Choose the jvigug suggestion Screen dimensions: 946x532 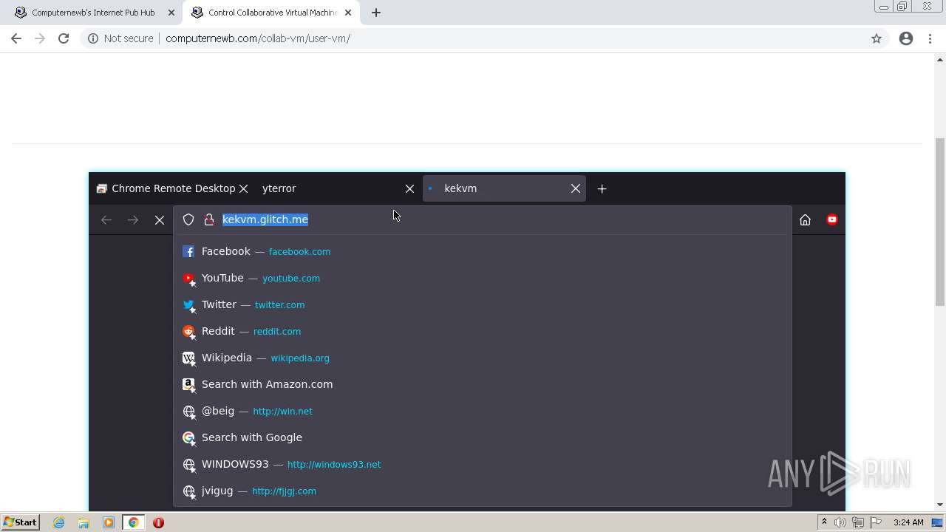pos(482,491)
